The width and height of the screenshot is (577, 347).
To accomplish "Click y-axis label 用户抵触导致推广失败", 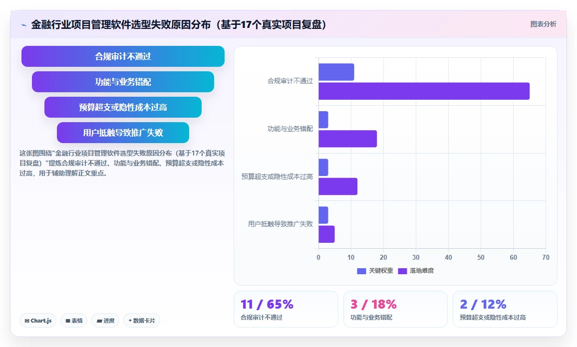I will pos(281,224).
